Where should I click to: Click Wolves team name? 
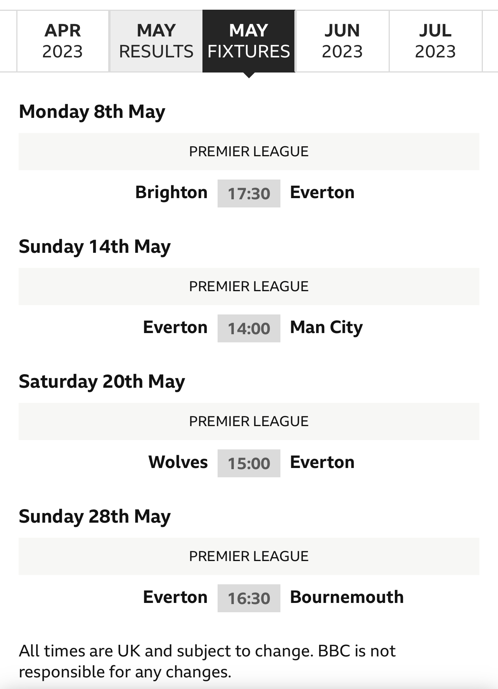coord(178,462)
